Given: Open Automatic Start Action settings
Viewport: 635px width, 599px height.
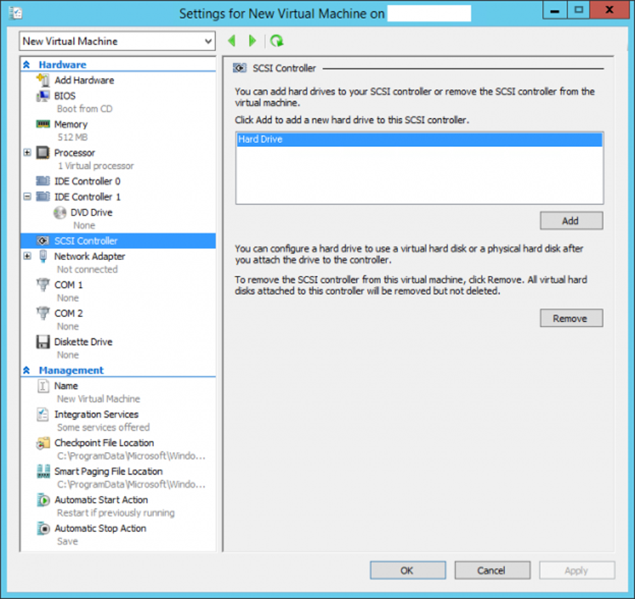Looking at the screenshot, I should [x=101, y=500].
